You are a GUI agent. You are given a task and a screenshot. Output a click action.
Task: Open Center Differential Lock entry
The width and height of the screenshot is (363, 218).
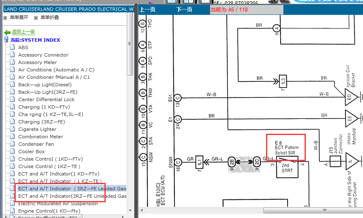click(46, 100)
